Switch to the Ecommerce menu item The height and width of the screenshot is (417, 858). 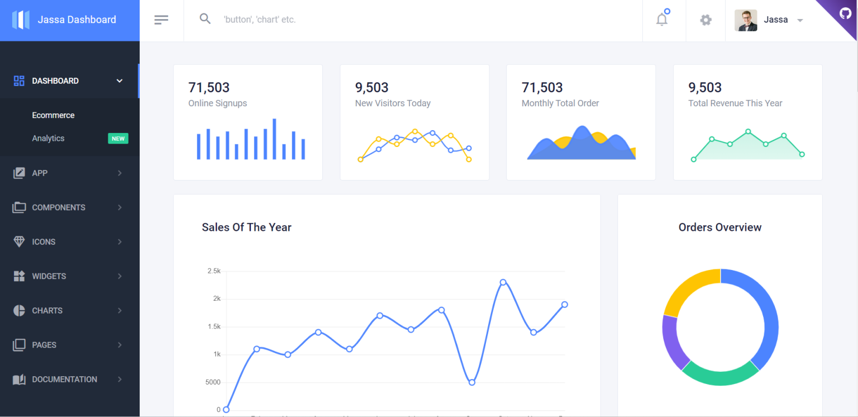coord(53,115)
